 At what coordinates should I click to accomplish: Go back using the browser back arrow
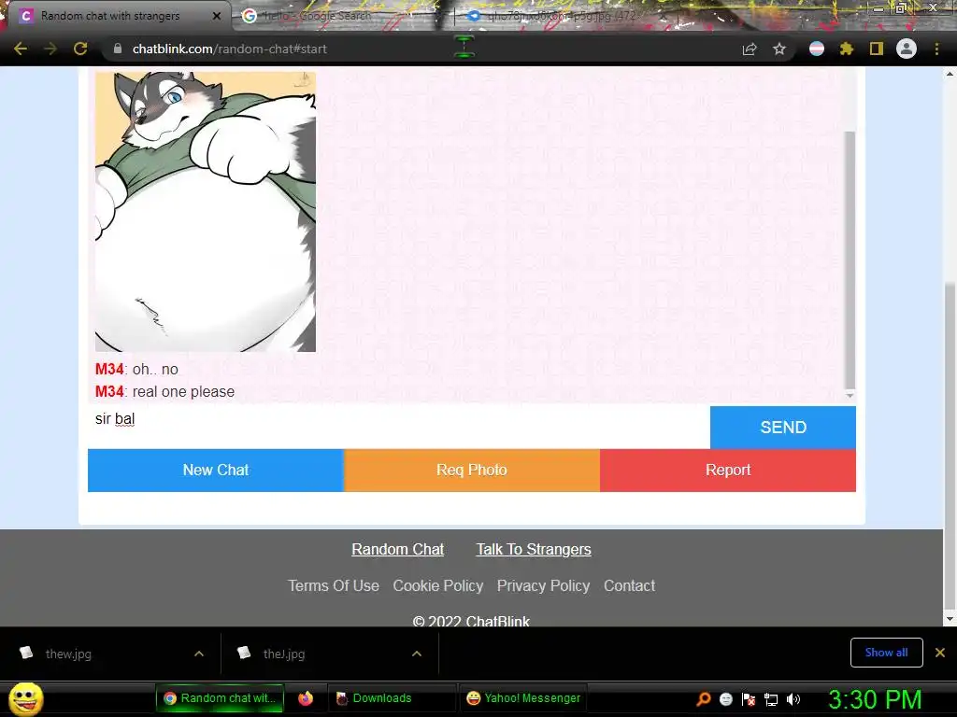click(x=21, y=49)
